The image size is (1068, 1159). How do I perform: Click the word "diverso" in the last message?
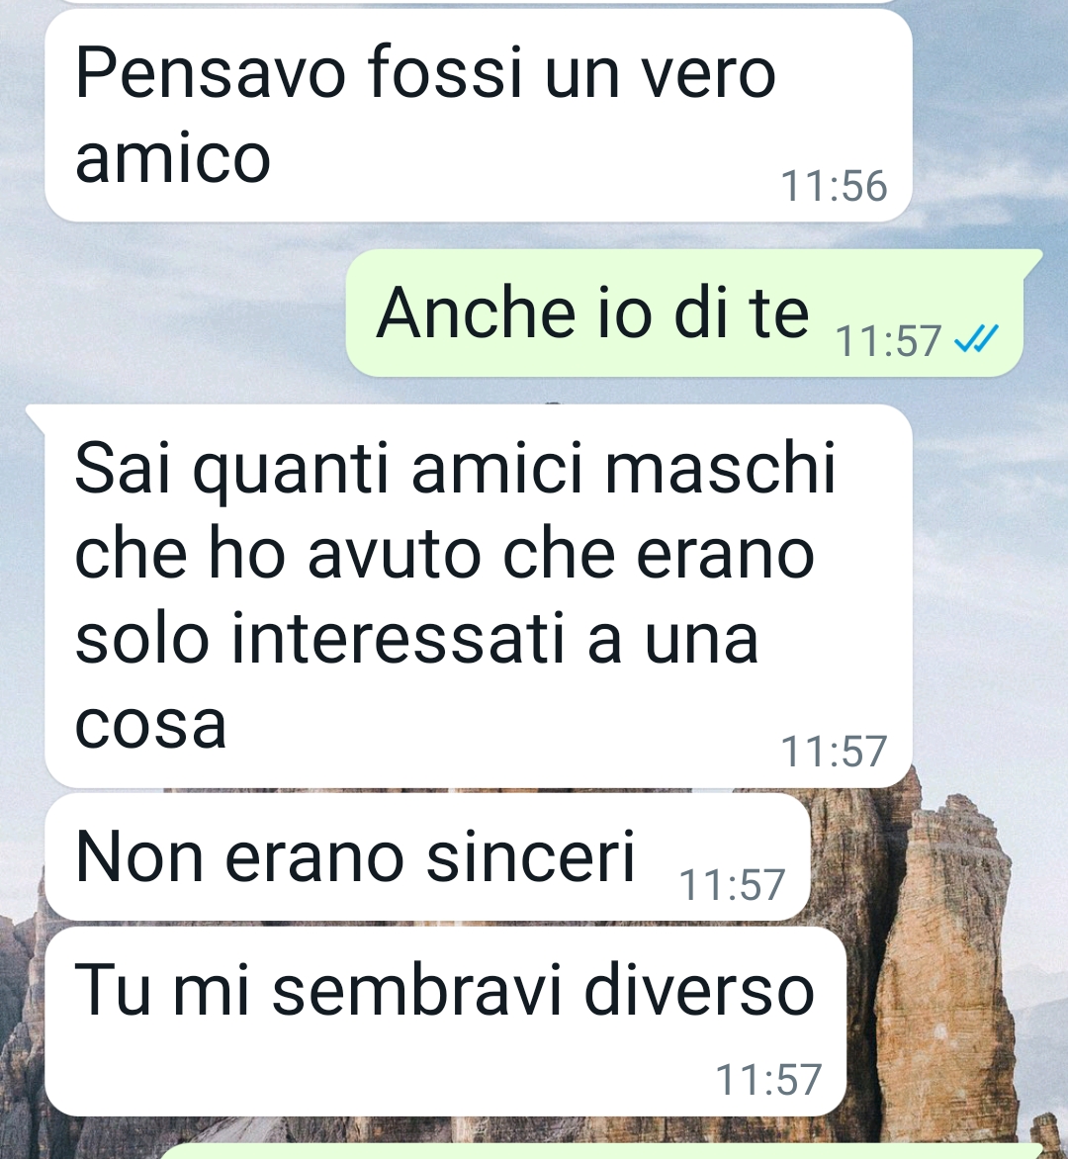tap(699, 991)
